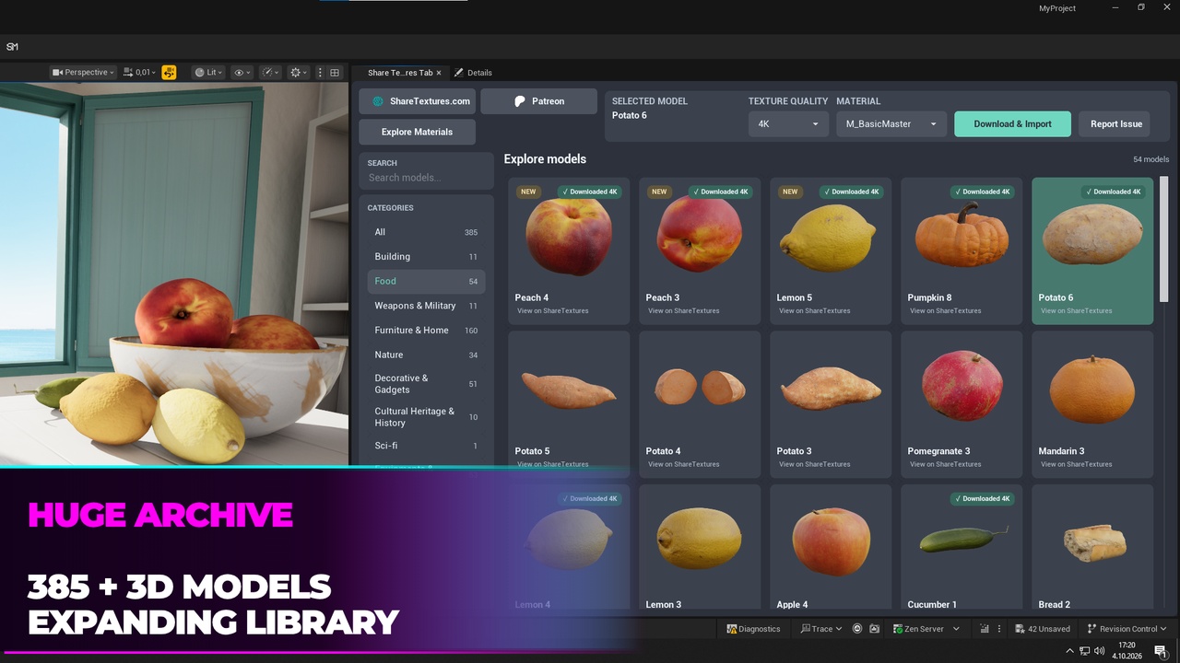
Task: Select the Lemon 5 model thumbnail
Action: coord(831,237)
